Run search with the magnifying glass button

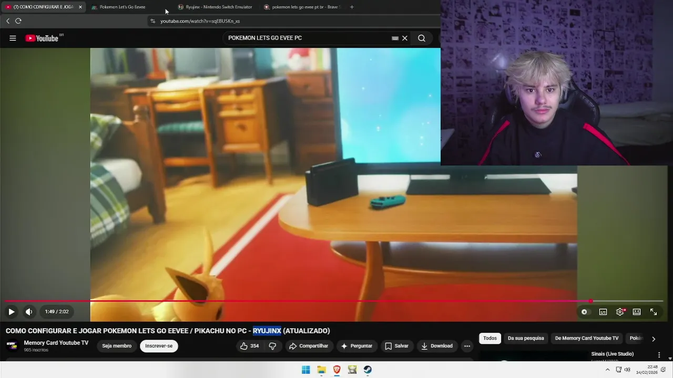coord(422,38)
